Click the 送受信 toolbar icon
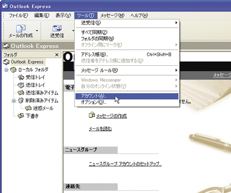The width and height of the screenshot is (231, 193). (x=57, y=28)
